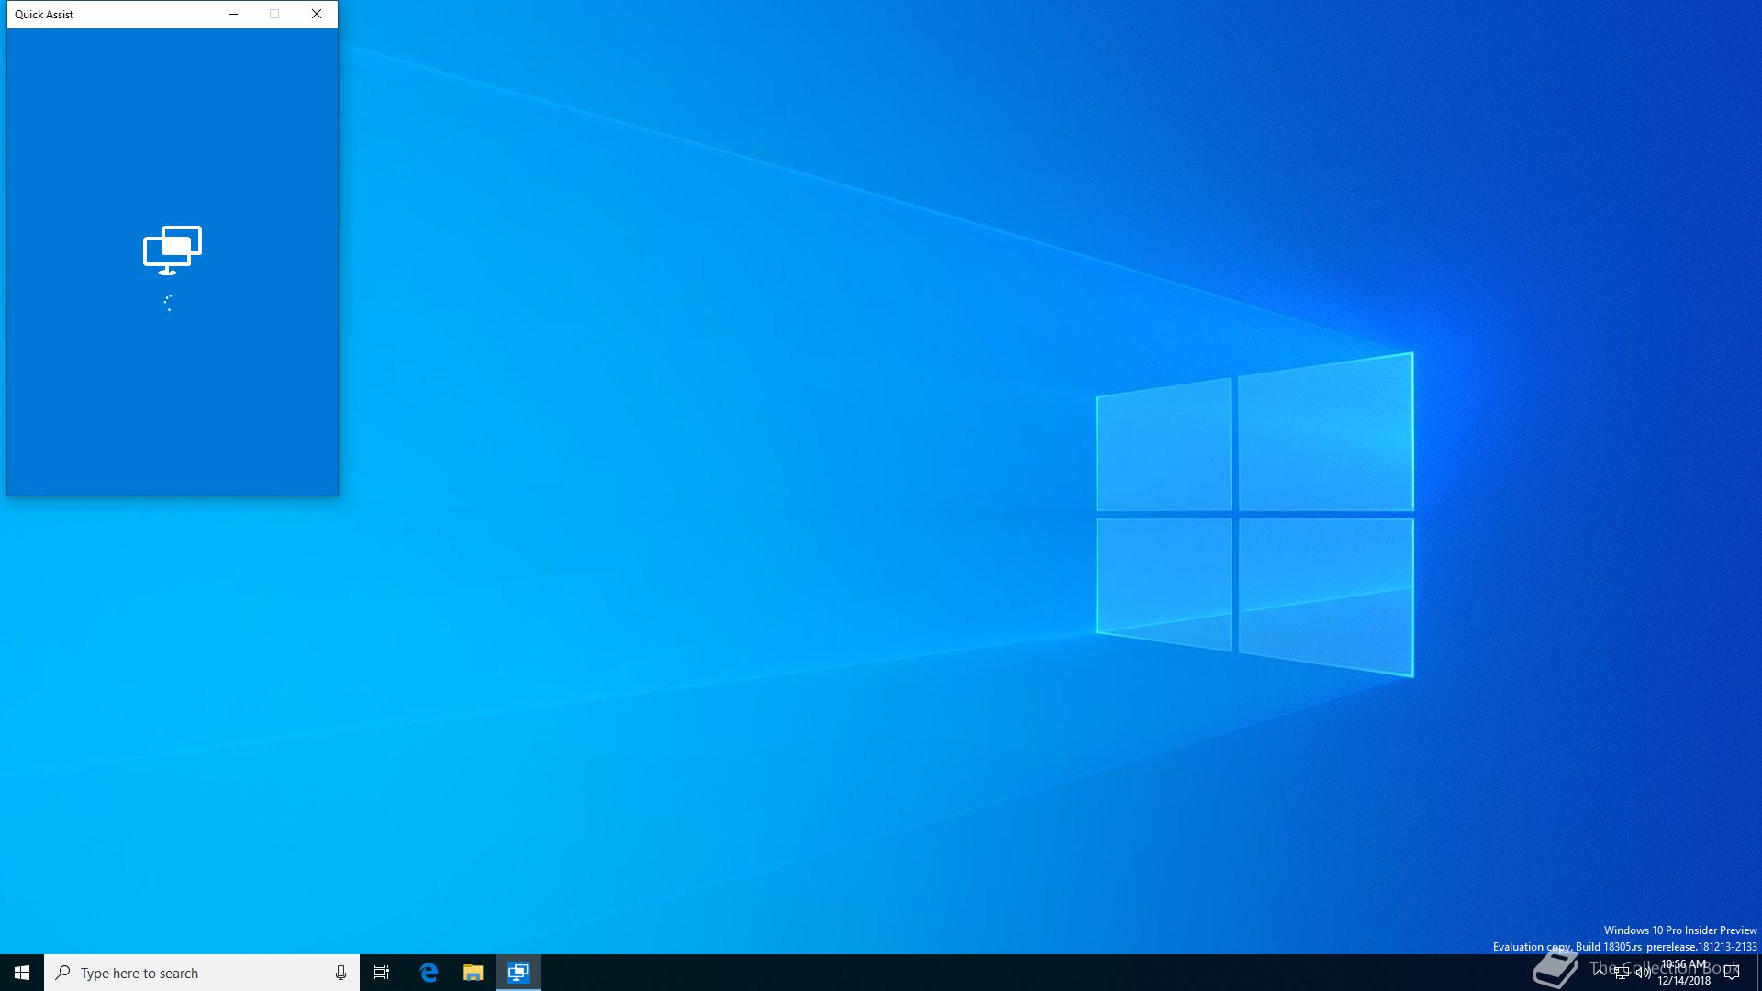Image resolution: width=1762 pixels, height=991 pixels.
Task: Open the clock showing 12/14/2018
Action: point(1684,973)
